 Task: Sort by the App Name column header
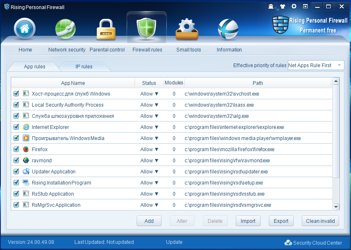tap(73, 83)
